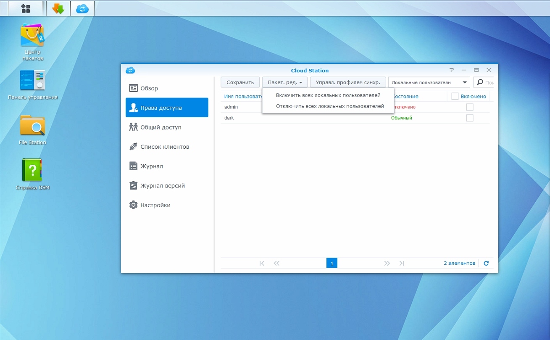Image resolution: width=550 pixels, height=340 pixels.
Task: Refresh the user list
Action: coord(486,263)
